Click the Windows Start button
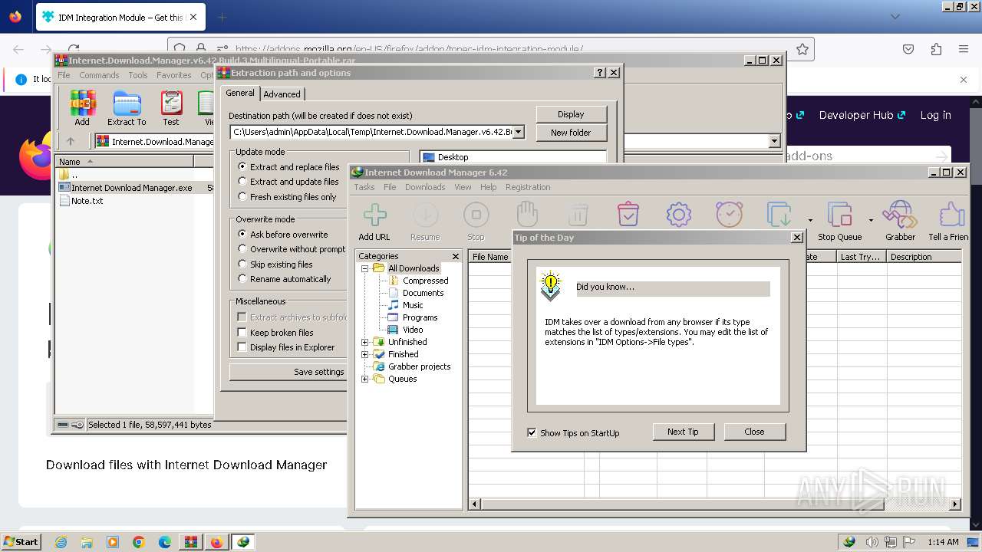 coord(21,542)
